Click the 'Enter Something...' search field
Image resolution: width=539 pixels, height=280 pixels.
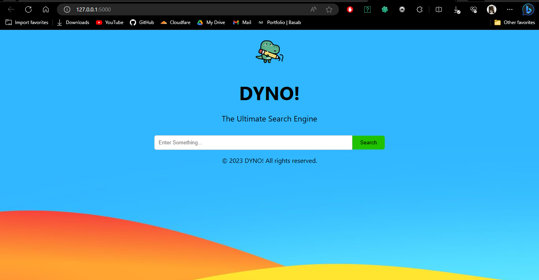tap(253, 142)
